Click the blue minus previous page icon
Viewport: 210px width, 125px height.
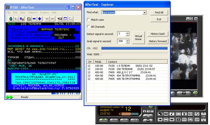[x=34, y=19]
